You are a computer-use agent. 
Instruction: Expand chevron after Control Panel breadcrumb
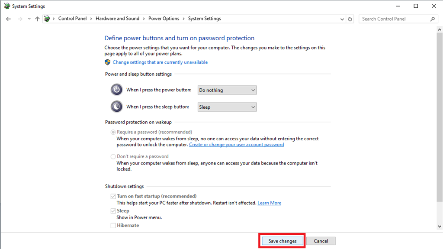(x=91, y=19)
